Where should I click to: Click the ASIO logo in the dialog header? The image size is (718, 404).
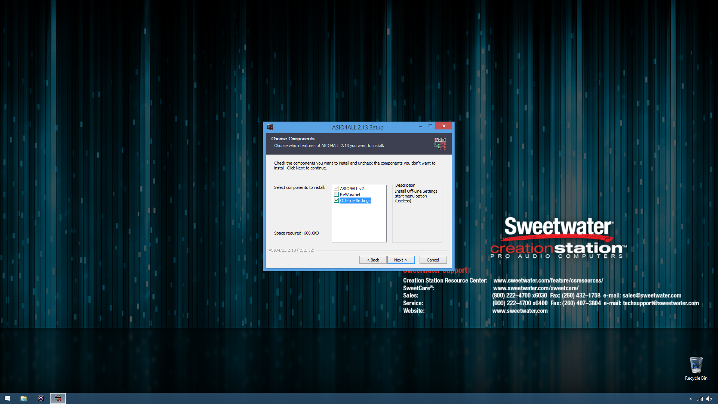(440, 144)
